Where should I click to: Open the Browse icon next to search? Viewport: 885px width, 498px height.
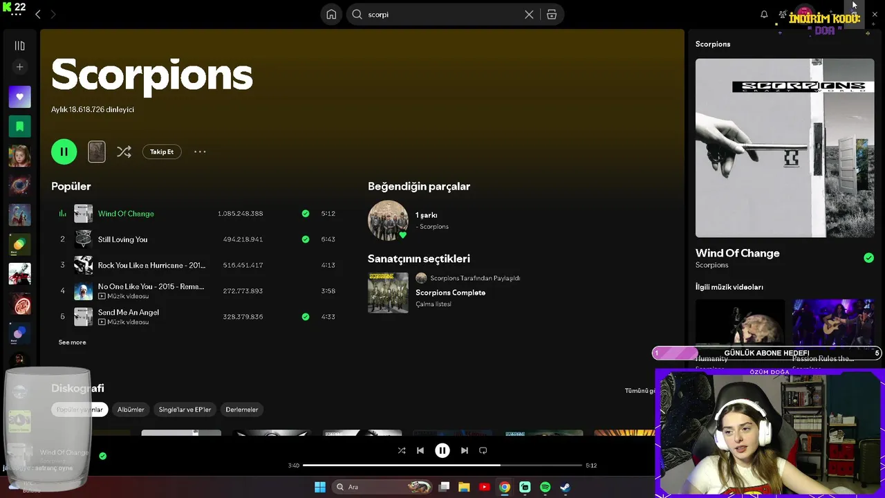[552, 15]
